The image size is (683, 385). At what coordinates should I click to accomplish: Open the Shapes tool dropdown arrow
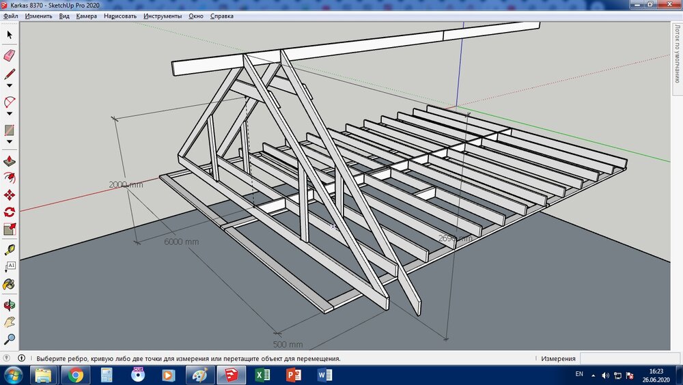10,141
